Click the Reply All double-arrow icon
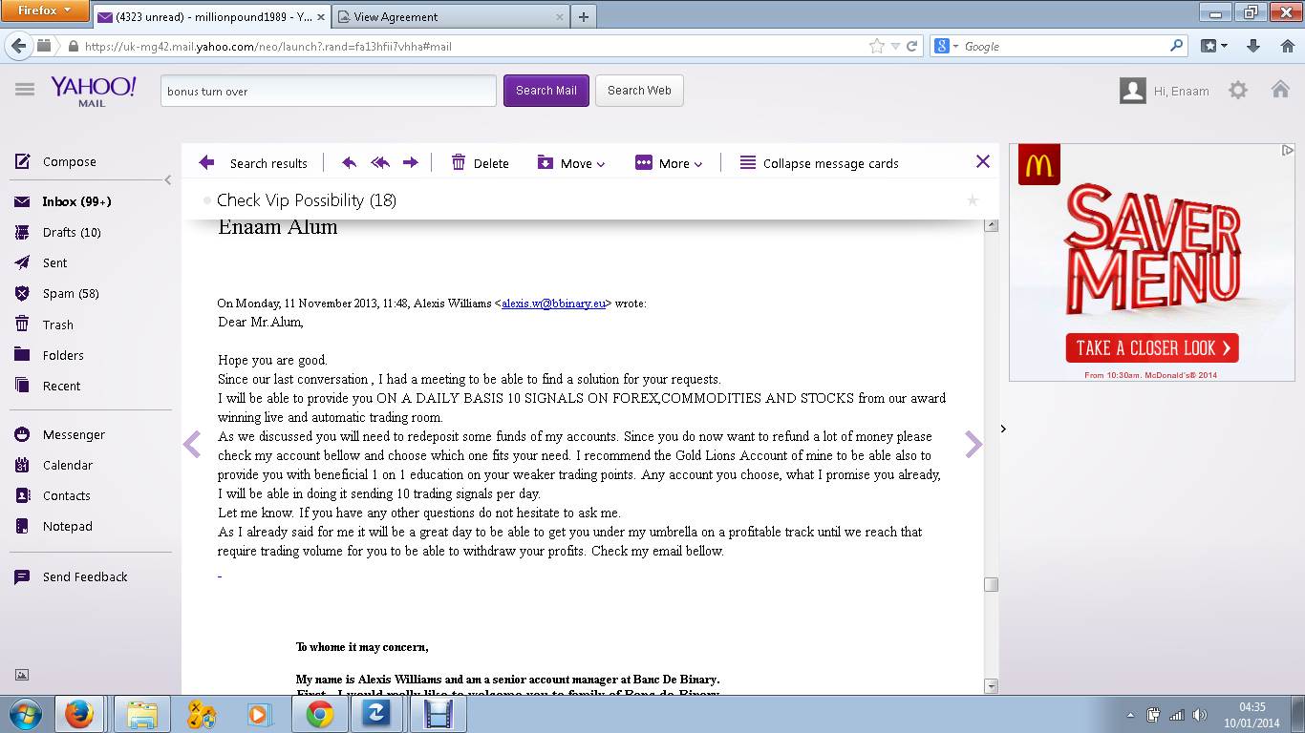This screenshot has height=733, width=1305. 380,163
